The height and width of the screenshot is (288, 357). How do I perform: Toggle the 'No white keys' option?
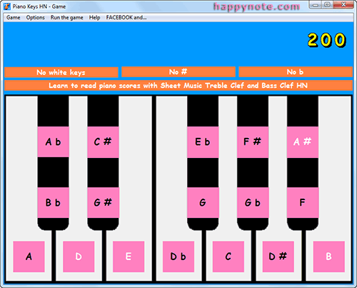click(x=61, y=72)
